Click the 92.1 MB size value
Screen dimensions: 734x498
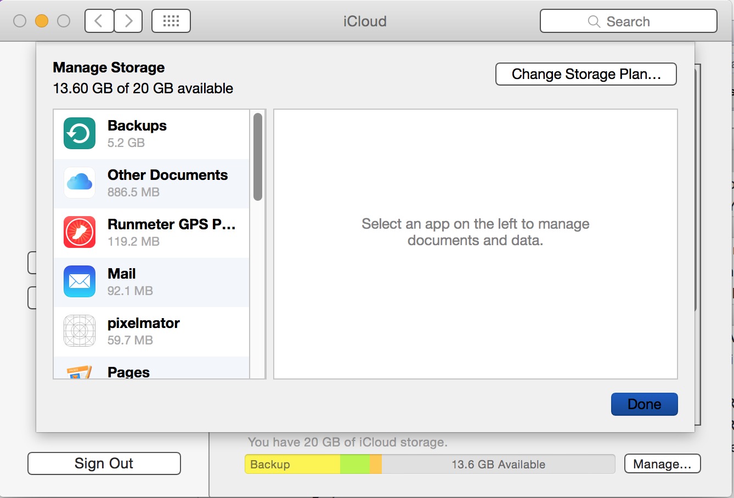(130, 291)
